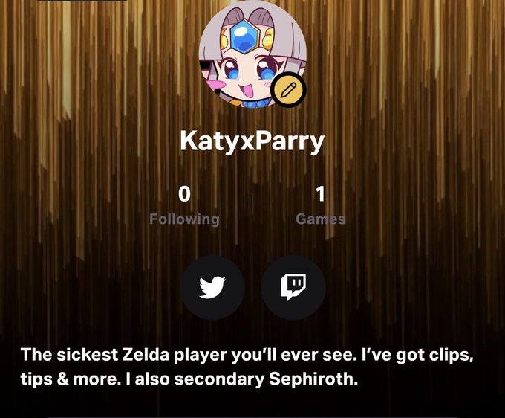Viewport: 505px width, 418px height.
Task: Open the linked Twitch channel icon
Action: [293, 287]
